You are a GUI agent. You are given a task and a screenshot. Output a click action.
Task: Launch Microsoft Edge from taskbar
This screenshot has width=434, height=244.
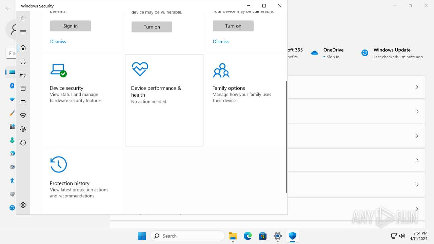pyautogui.click(x=248, y=236)
